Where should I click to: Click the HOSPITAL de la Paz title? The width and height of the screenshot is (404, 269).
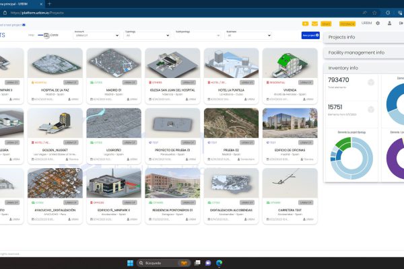click(x=55, y=90)
